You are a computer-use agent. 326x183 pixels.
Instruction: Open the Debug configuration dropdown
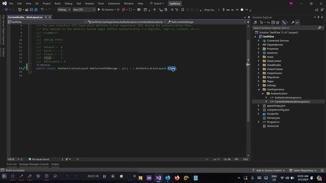64,10
